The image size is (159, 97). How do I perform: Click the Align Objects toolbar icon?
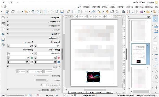(33, 12)
